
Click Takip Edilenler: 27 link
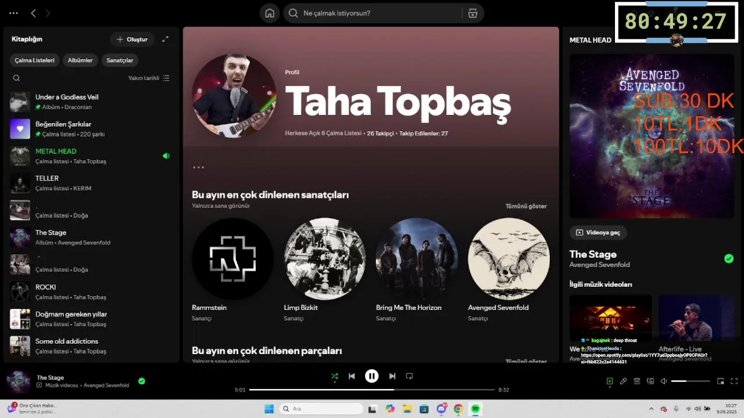point(424,134)
